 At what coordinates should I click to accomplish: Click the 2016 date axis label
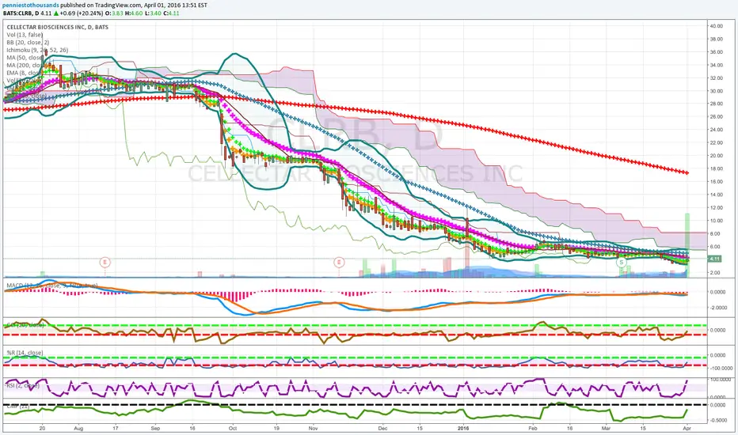click(x=463, y=429)
